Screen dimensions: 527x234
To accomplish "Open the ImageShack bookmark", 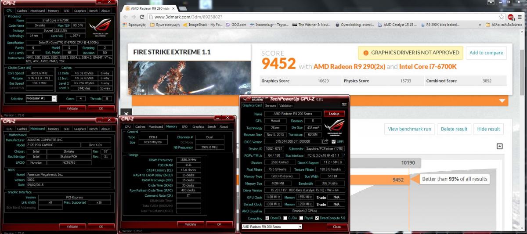I will tap(203, 25).
